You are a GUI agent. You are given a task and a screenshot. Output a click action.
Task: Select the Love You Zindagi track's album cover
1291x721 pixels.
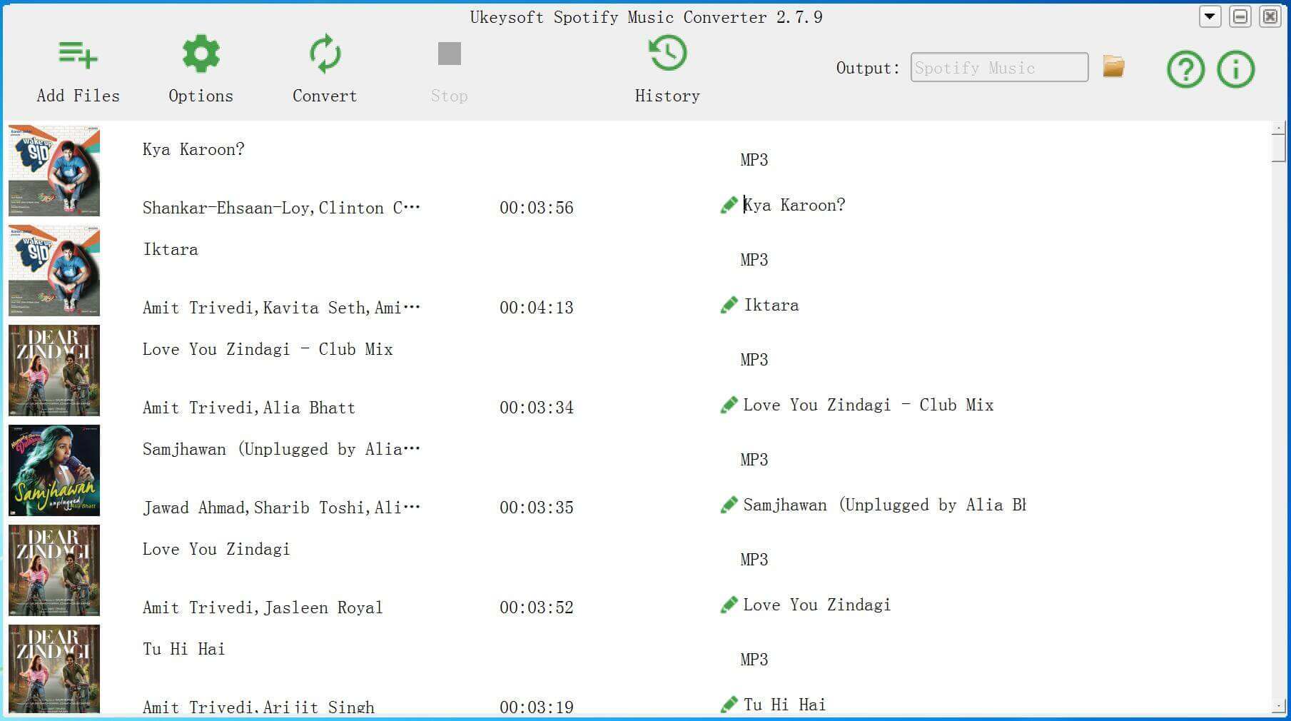54,570
